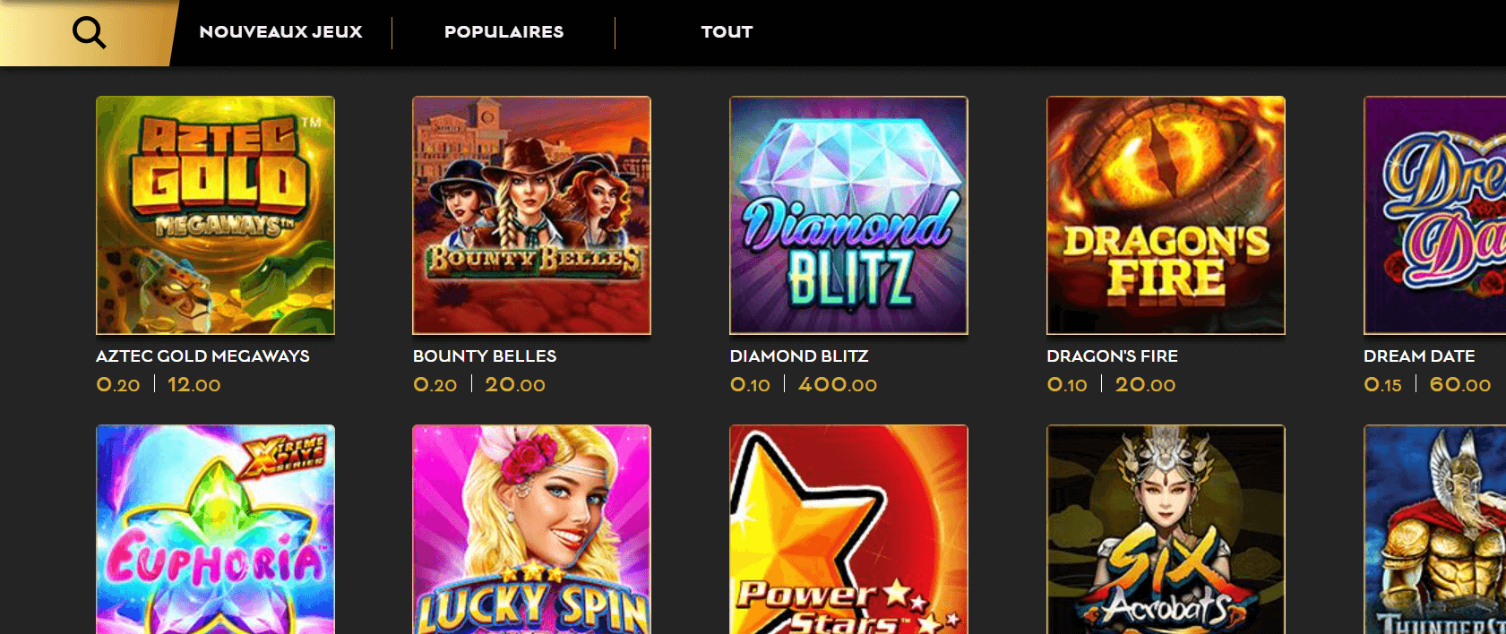Click the Diamond Blitz title link

(x=799, y=356)
